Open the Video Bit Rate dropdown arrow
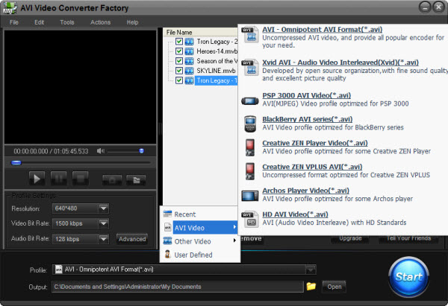Image resolution: width=448 pixels, height=306 pixels. pos(104,223)
